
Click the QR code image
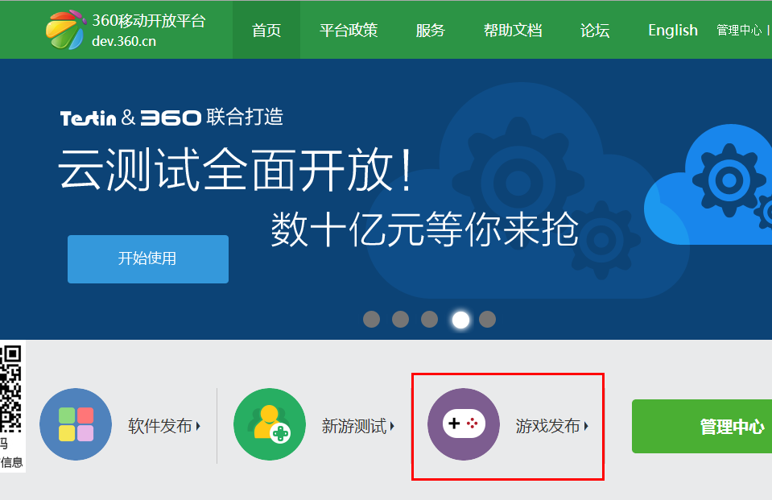point(10,389)
